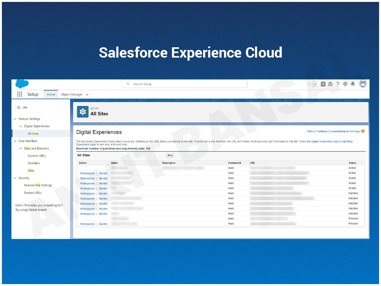This screenshot has height=286, width=381.
Task: Switch to the Object Manager tab
Action: 72,94
